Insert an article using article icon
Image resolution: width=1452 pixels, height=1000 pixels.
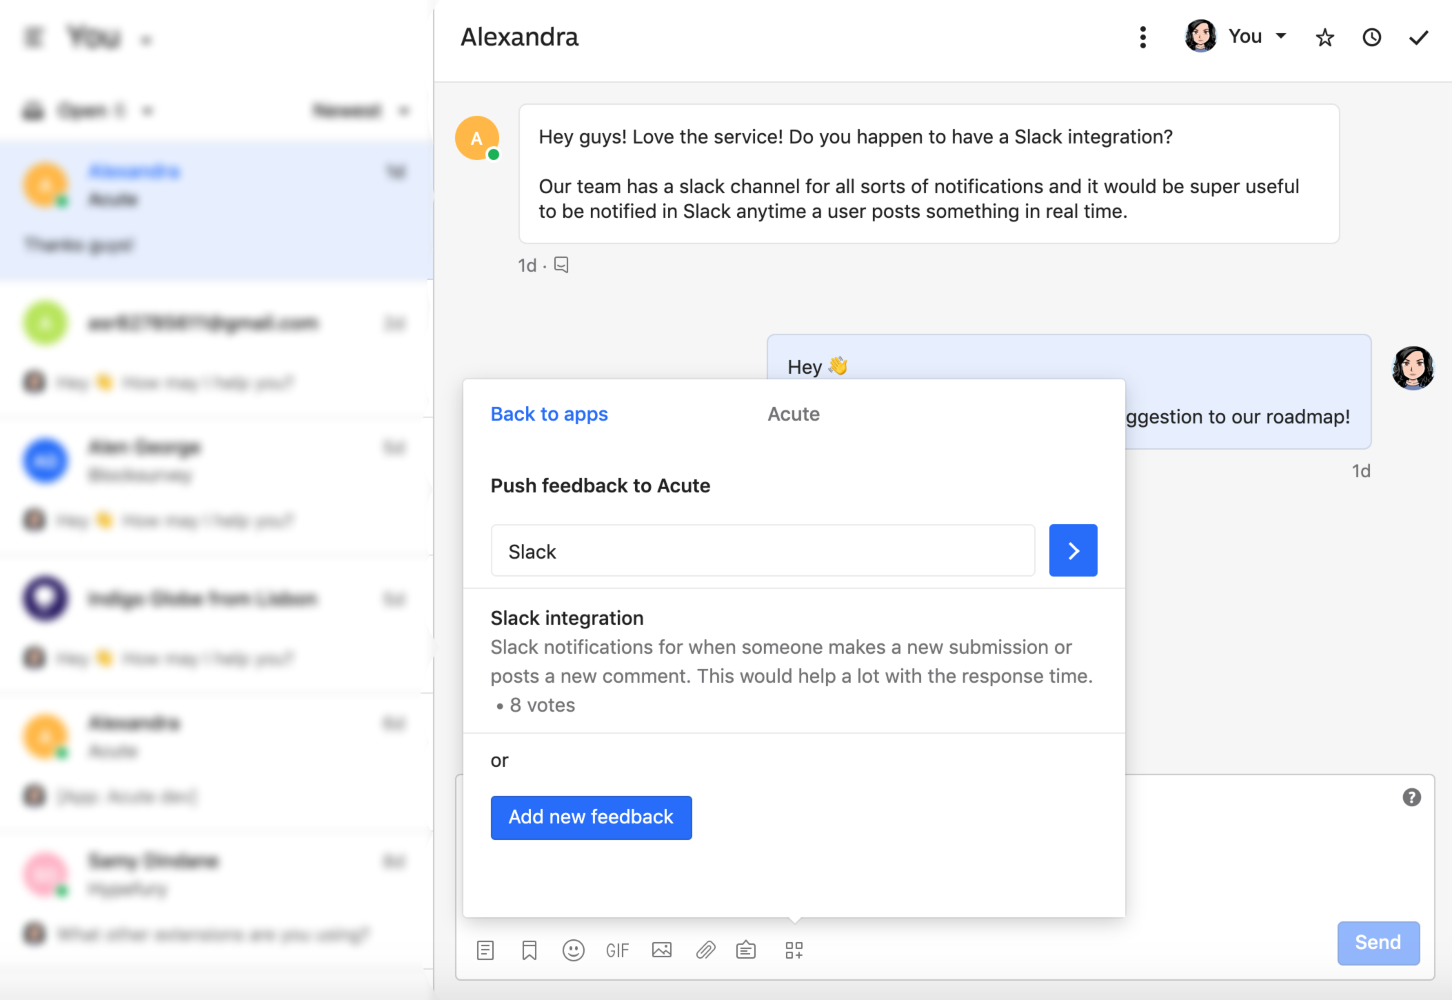point(746,950)
